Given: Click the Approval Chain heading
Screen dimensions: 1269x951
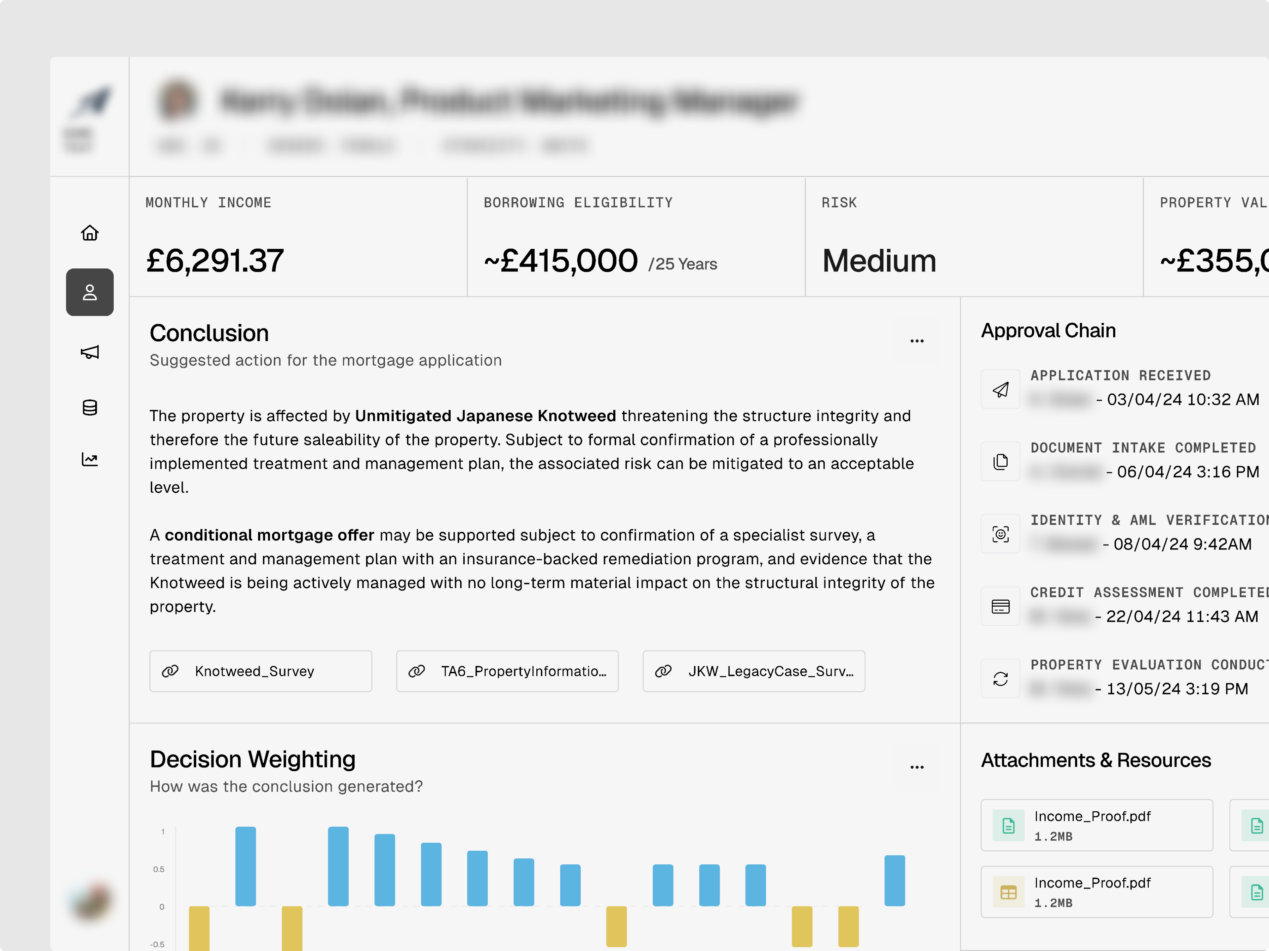Looking at the screenshot, I should coord(1048,331).
